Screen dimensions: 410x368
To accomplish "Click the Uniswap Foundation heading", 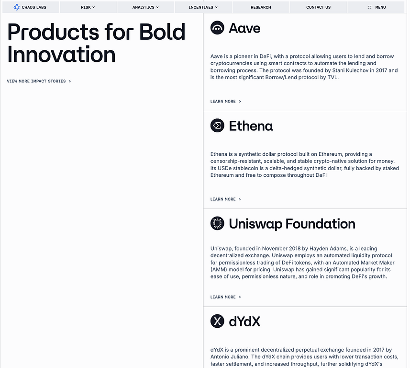I will click(x=292, y=224).
